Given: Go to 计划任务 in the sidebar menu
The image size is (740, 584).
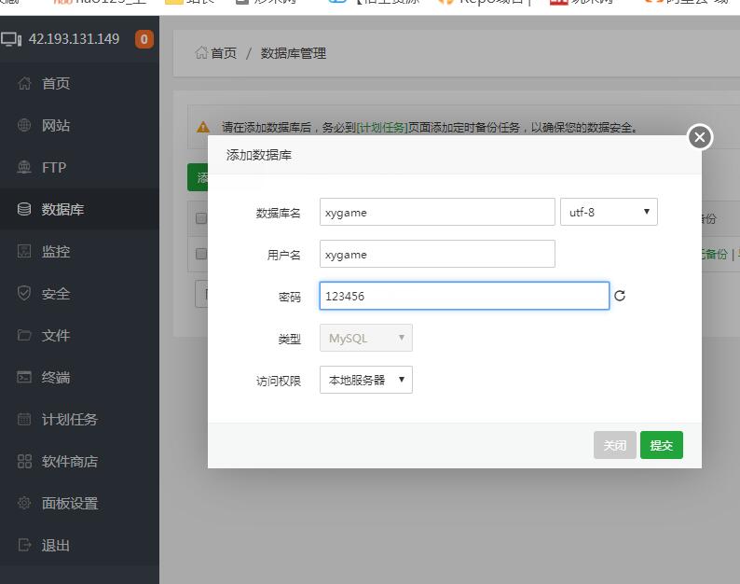Looking at the screenshot, I should click(69, 420).
